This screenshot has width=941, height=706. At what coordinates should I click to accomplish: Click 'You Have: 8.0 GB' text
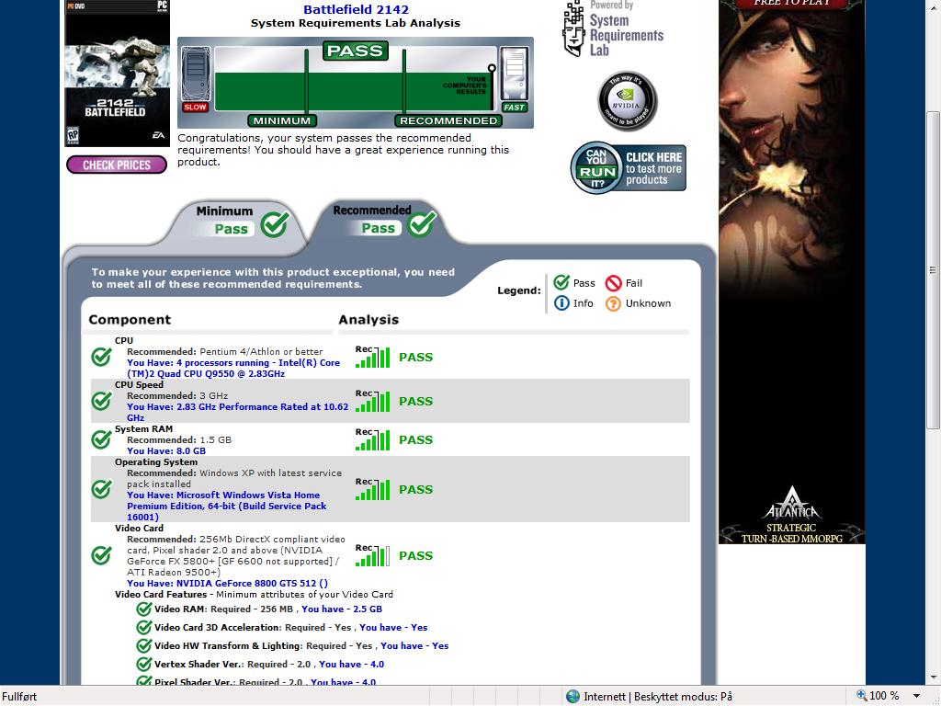coord(166,450)
